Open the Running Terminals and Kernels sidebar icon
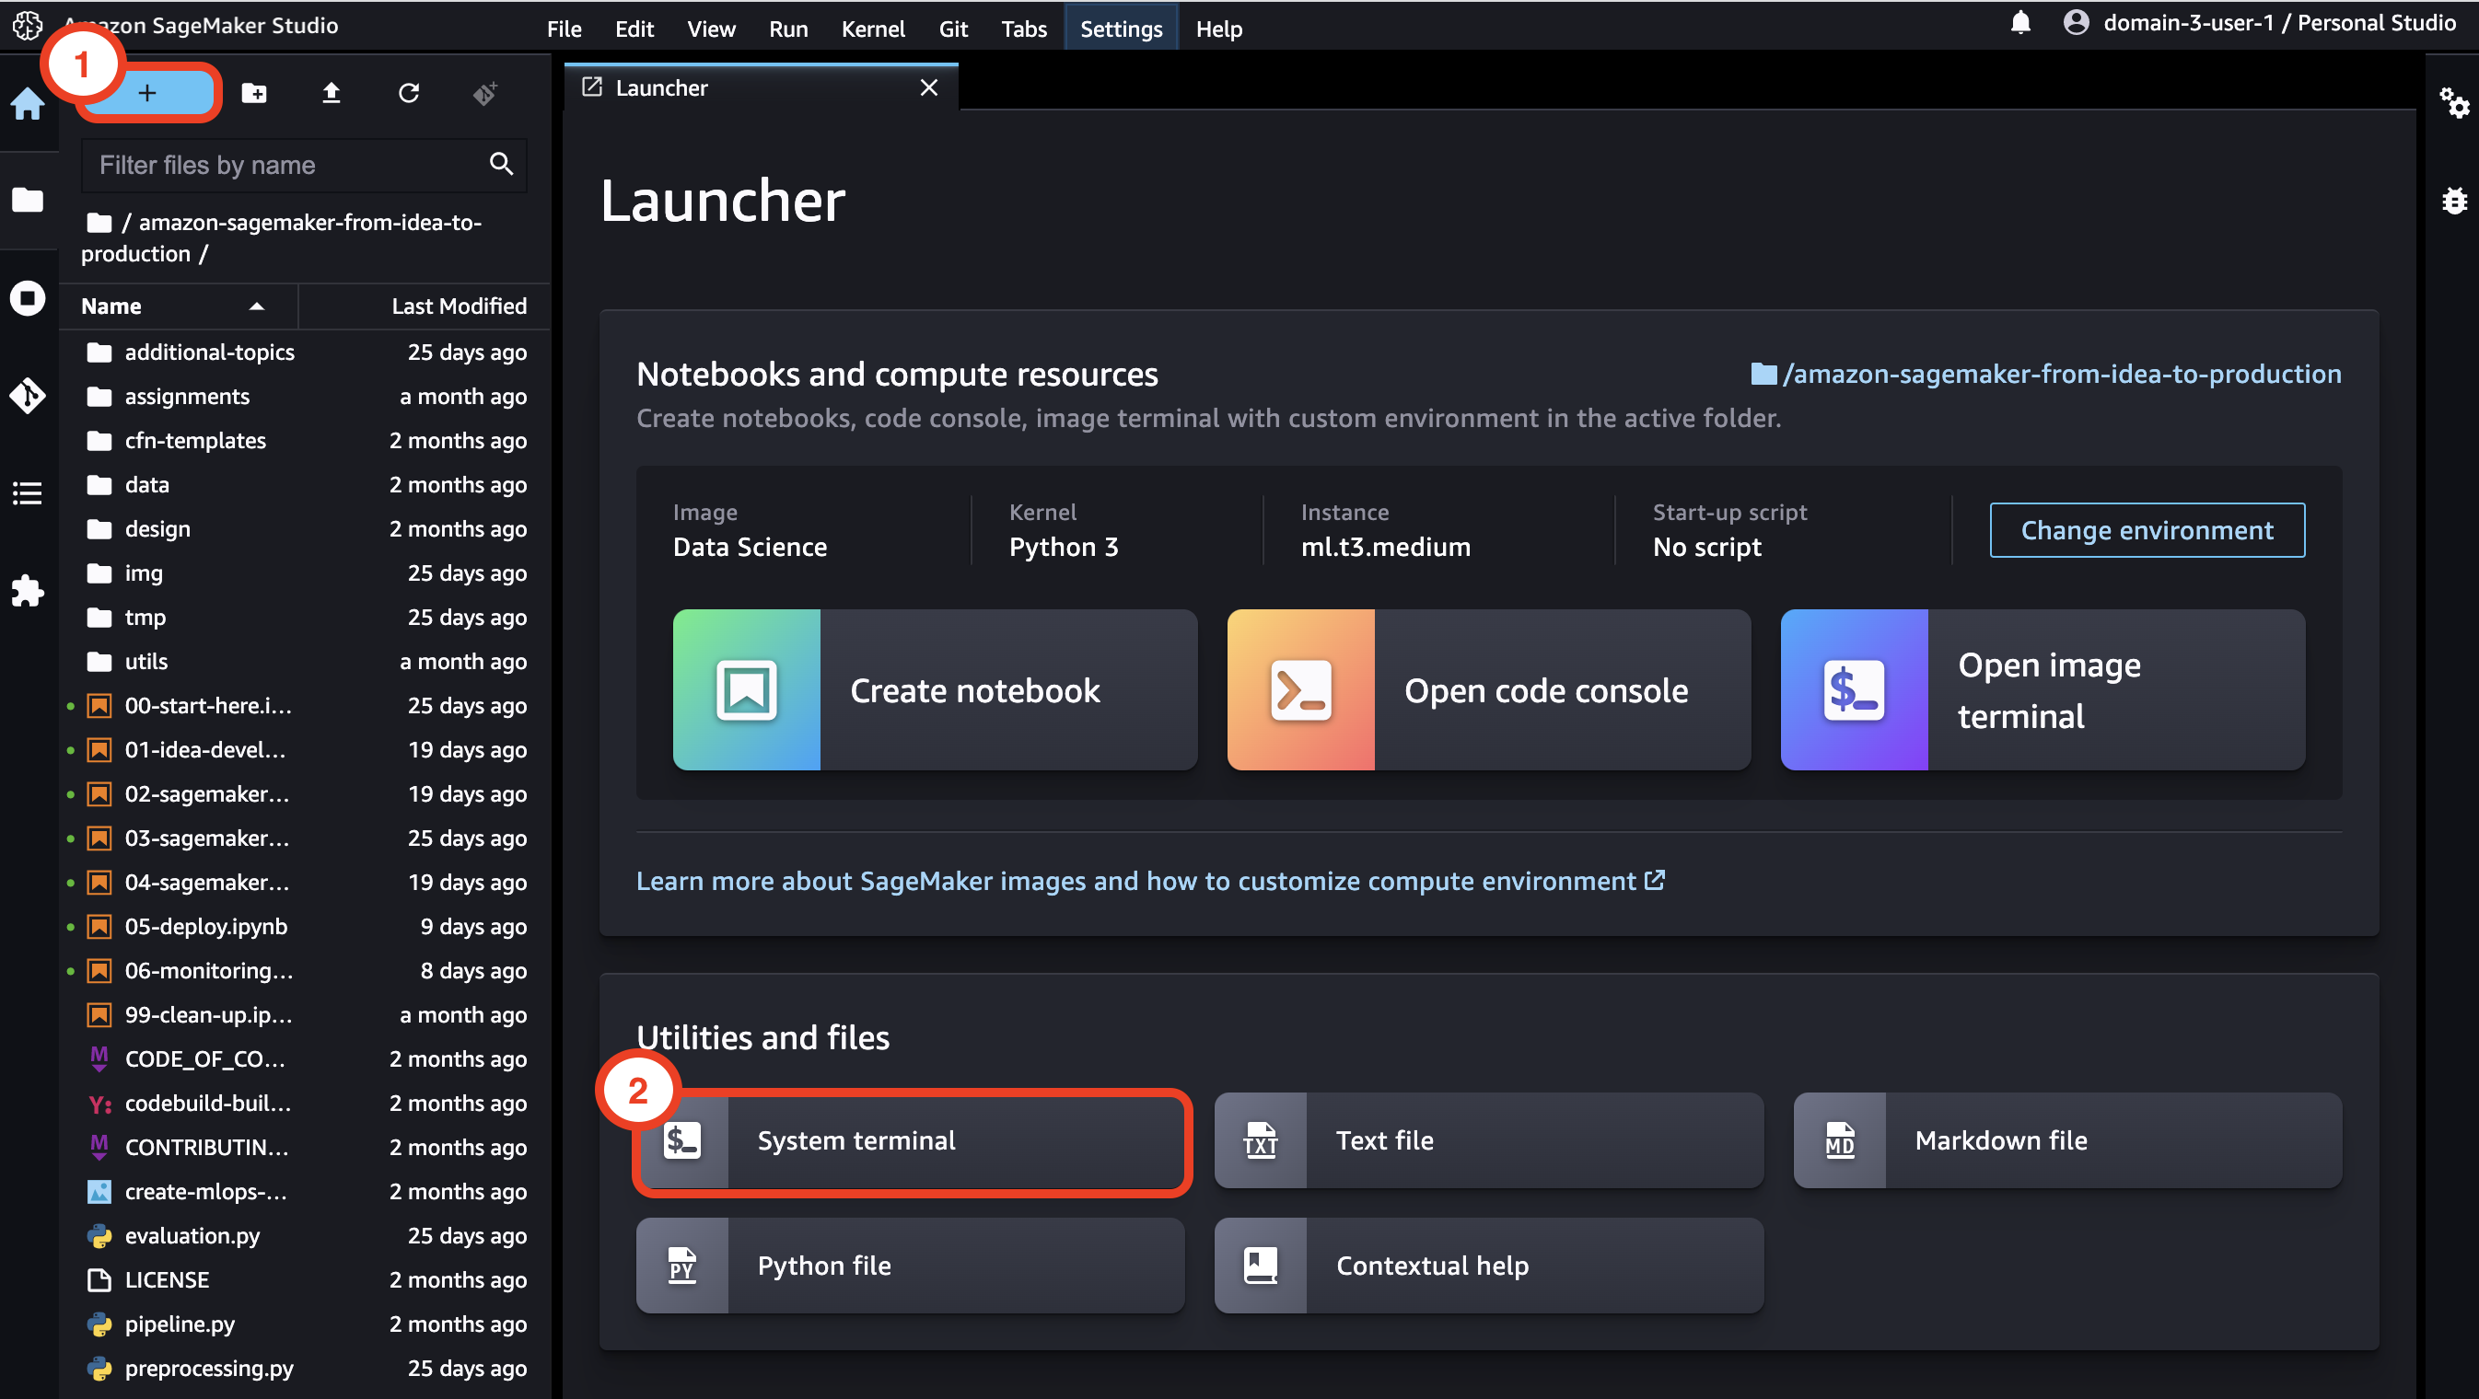Screen dimensions: 2479x1399 click(x=27, y=298)
